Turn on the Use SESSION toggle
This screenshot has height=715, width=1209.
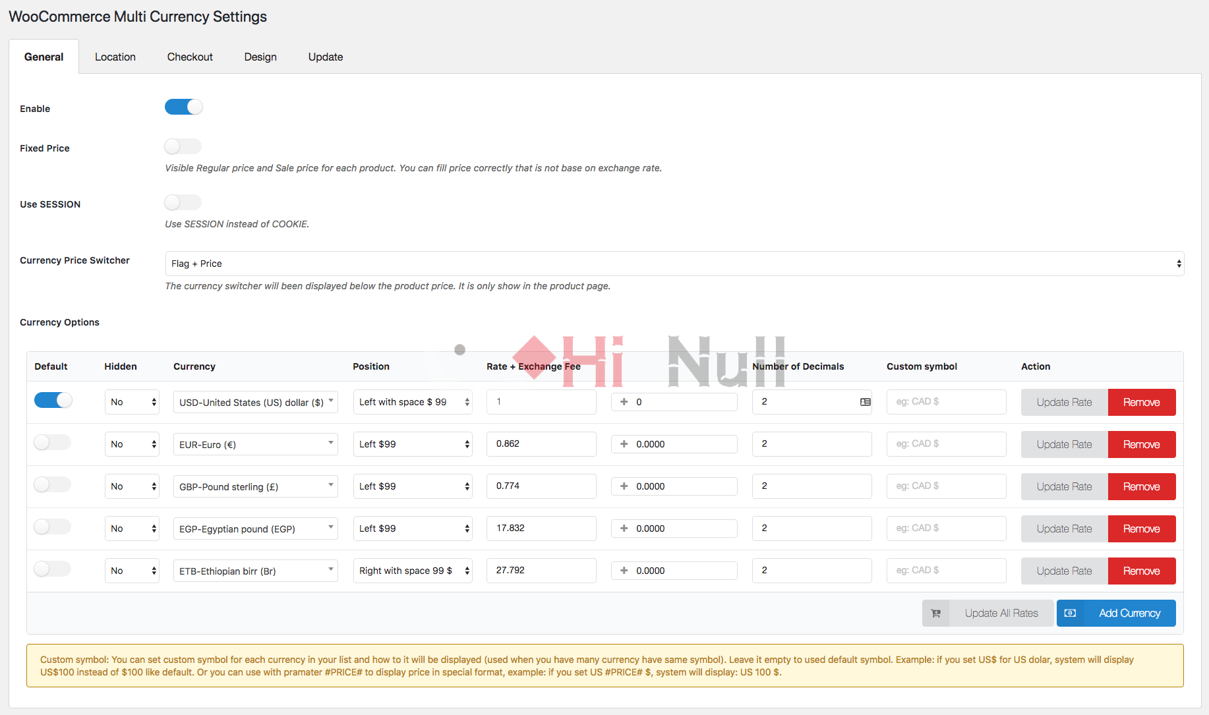click(183, 202)
